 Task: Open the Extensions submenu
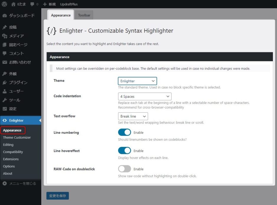(x=11, y=159)
